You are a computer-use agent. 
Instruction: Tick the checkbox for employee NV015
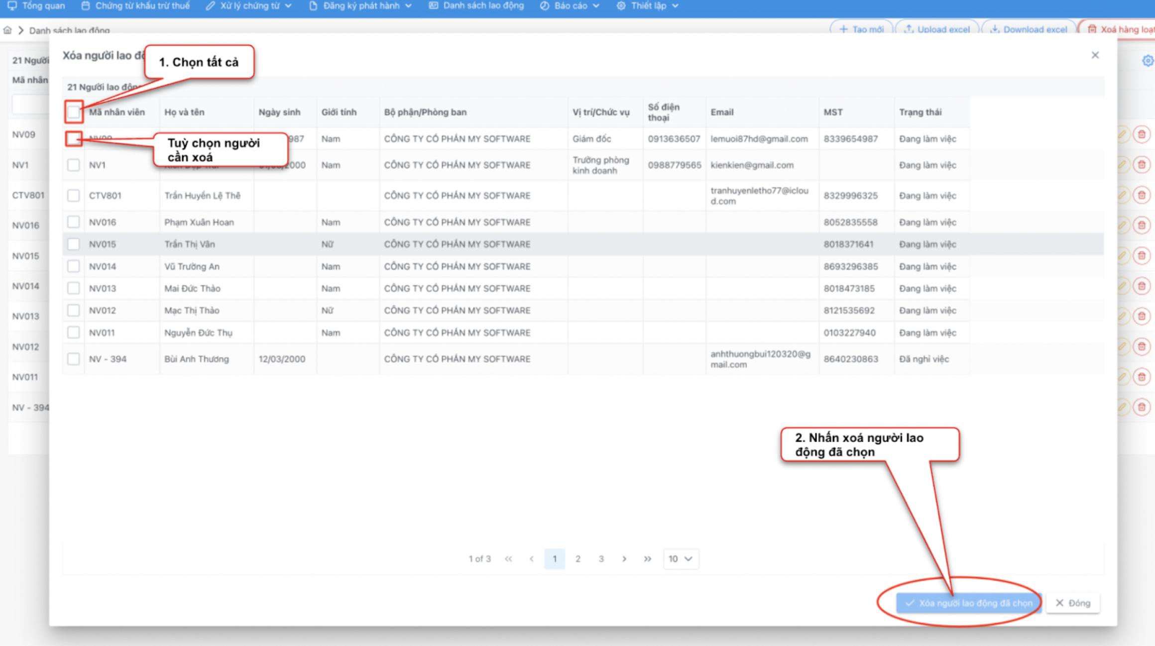point(74,244)
